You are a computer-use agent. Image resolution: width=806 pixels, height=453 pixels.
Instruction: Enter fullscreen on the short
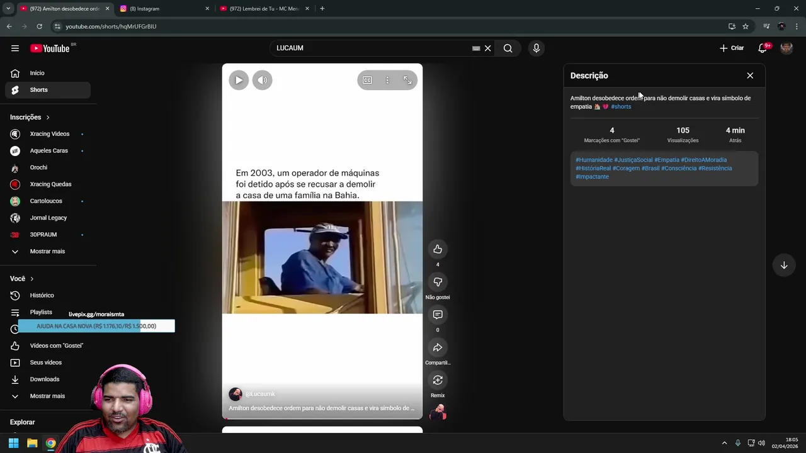[407, 80]
